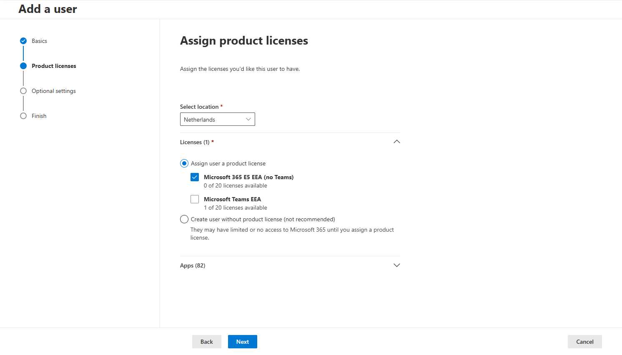This screenshot has width=622, height=355.
Task: Select the Product licenses step
Action: point(54,66)
